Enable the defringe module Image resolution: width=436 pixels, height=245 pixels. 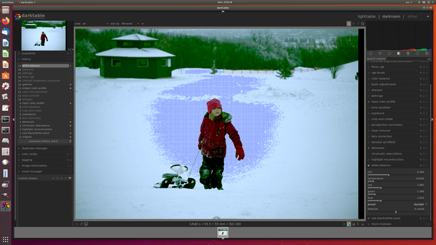point(369,96)
